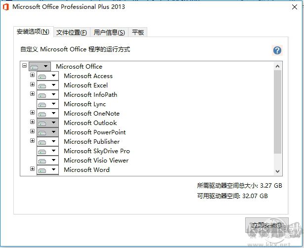Click the Office logo in title bar

[x=5, y=7]
